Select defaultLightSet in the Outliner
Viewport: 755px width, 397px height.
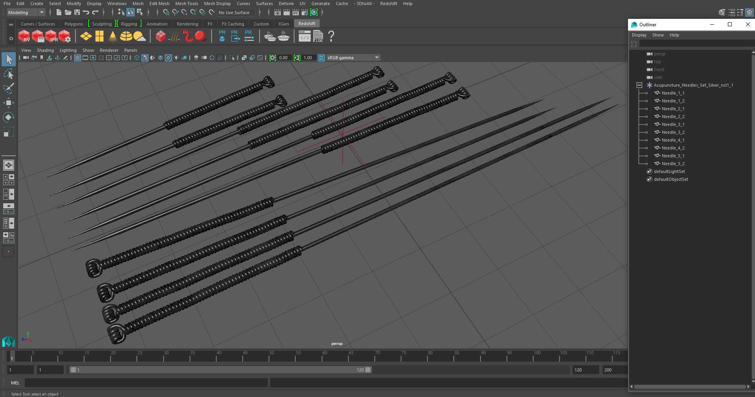pos(669,171)
